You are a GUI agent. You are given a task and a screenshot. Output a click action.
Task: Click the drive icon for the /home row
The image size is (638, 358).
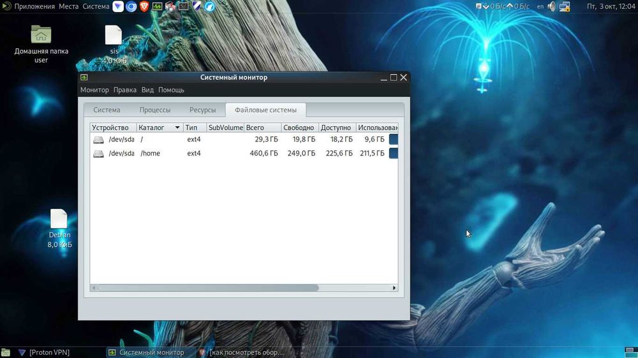(98, 154)
